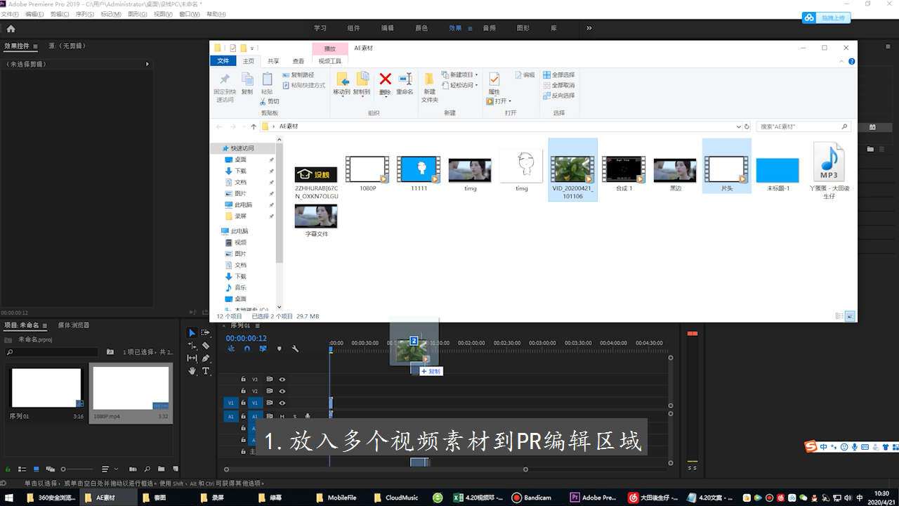Open the View ribbon tab in Explorer

(x=298, y=61)
